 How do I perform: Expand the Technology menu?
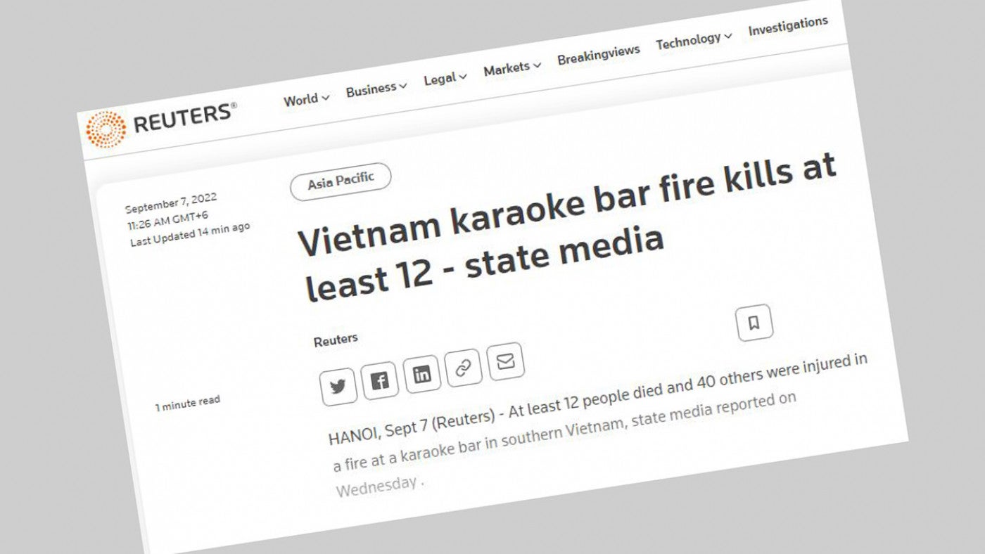694,41
